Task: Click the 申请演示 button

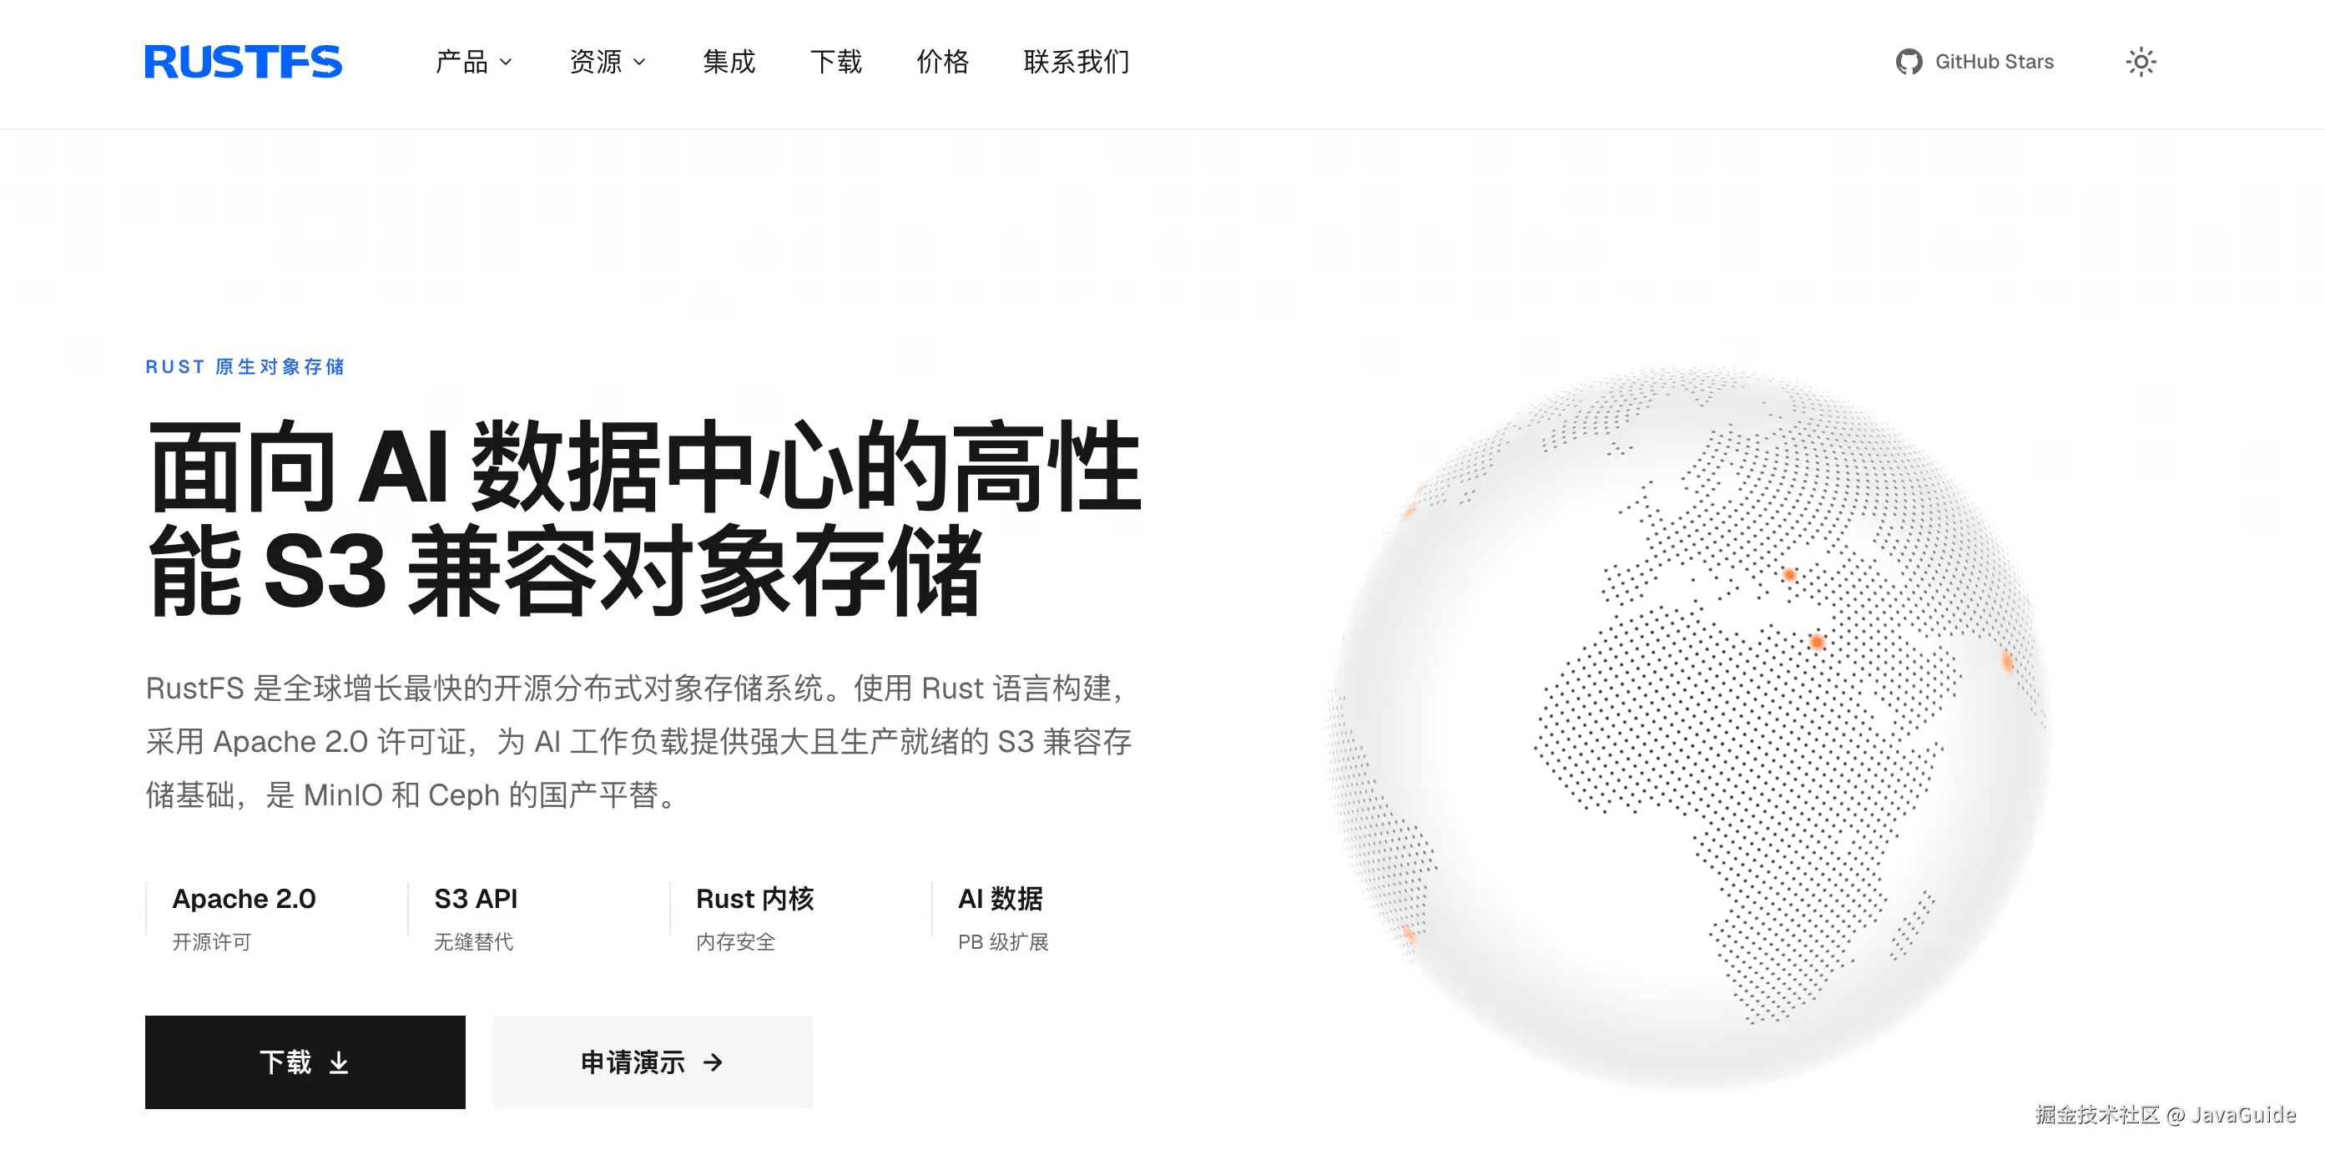Action: [x=653, y=1062]
